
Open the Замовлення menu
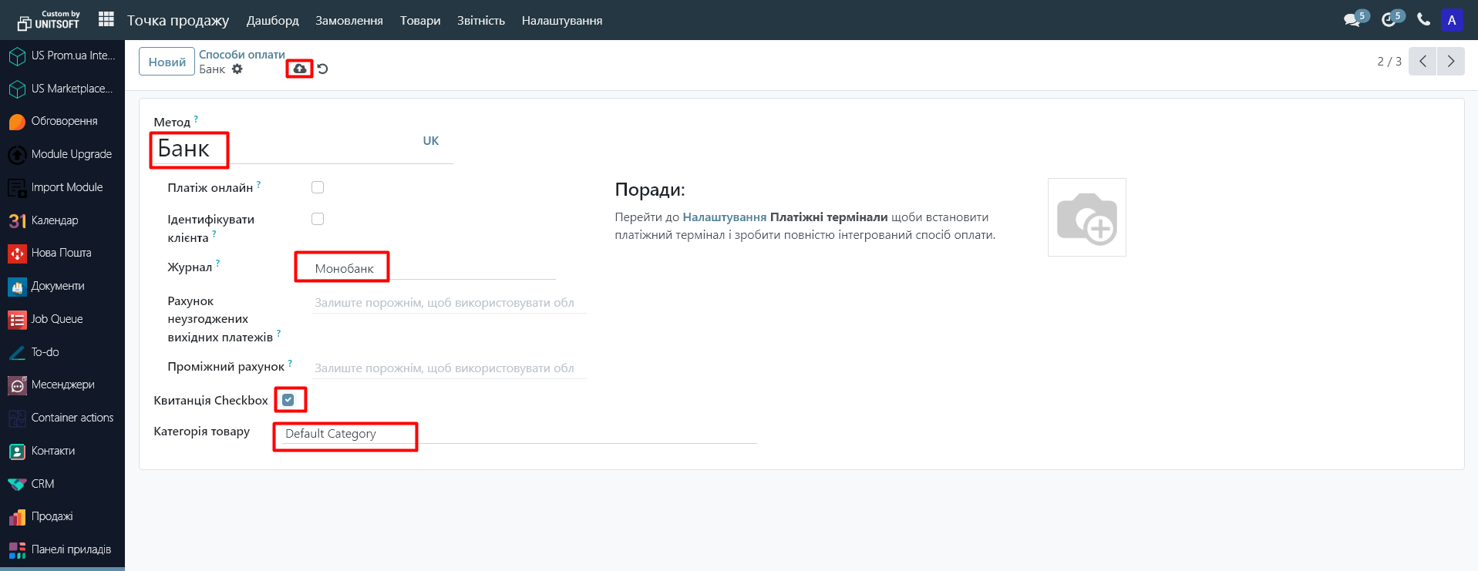348,21
